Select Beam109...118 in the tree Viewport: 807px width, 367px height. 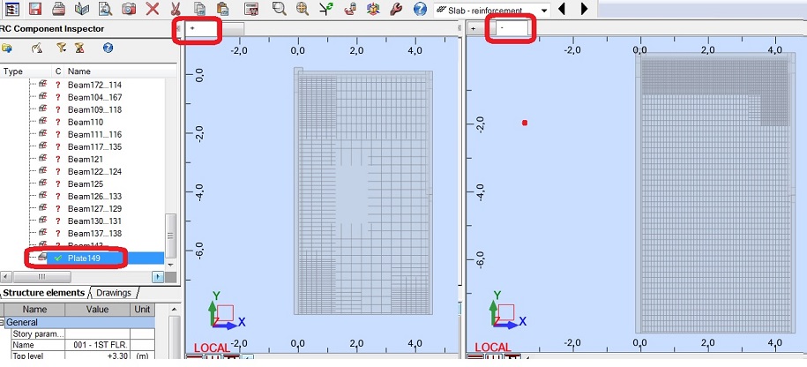click(x=94, y=109)
